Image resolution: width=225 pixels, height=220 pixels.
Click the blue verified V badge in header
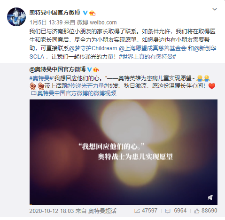85,13
